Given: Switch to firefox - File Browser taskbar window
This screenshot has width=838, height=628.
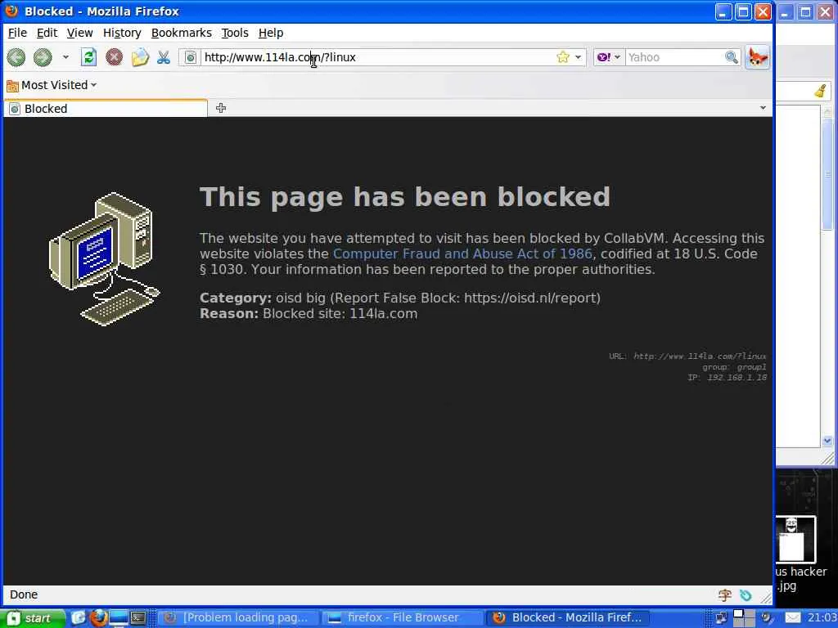Looking at the screenshot, I should pos(403,618).
